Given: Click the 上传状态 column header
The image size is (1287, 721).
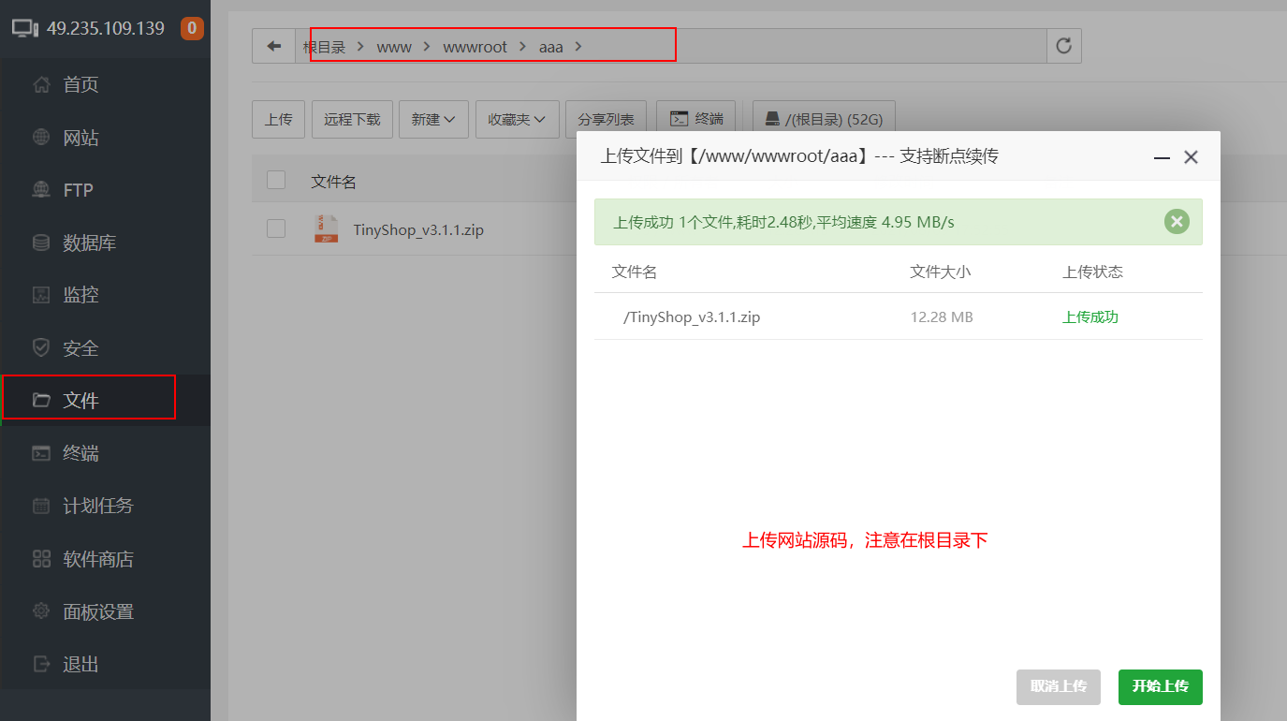Looking at the screenshot, I should [1092, 272].
